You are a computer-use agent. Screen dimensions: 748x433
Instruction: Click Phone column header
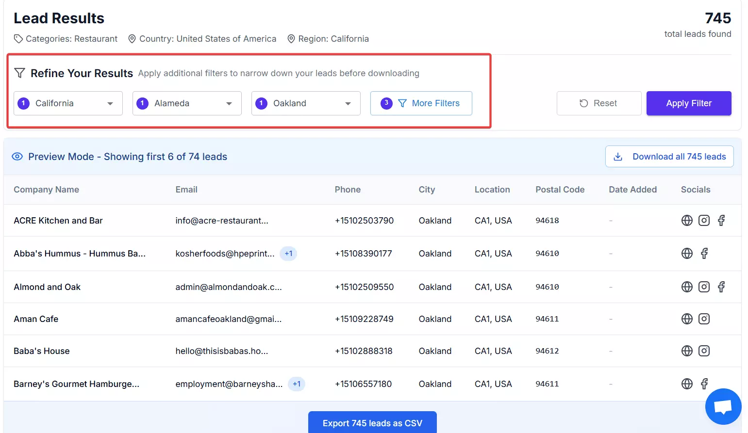click(x=348, y=190)
